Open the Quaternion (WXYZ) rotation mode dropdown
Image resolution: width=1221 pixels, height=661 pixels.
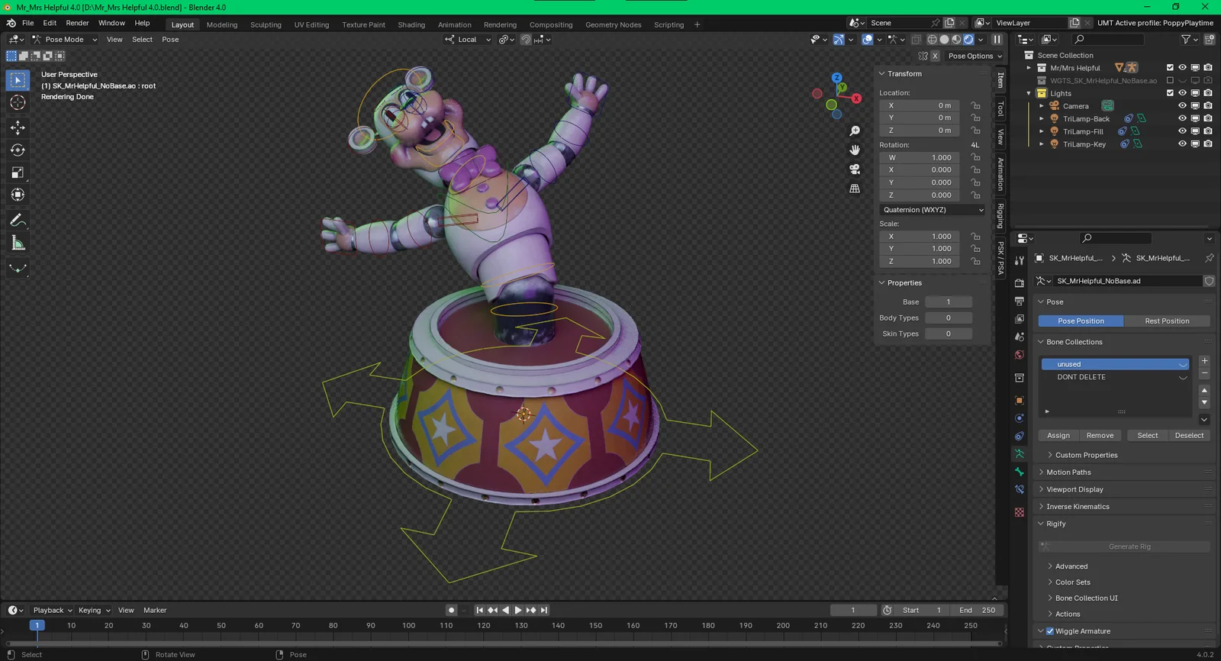pos(933,210)
